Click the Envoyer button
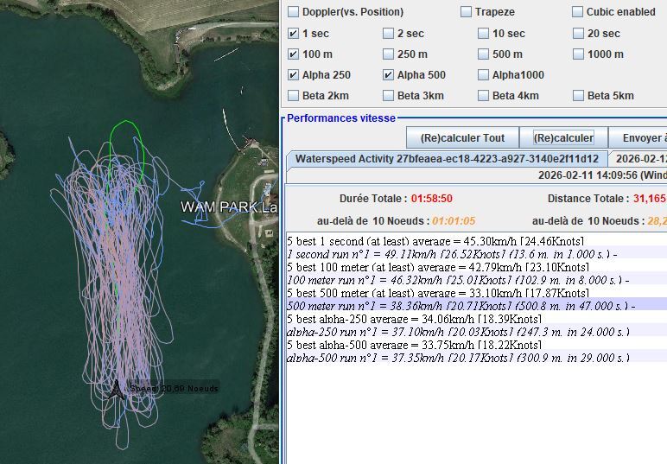 point(638,137)
